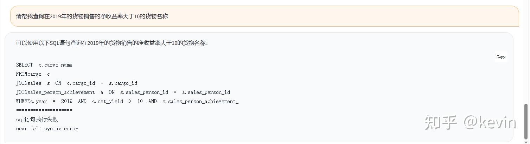Click the row of equals signs separator
This screenshot has height=144, width=530.
44,110
